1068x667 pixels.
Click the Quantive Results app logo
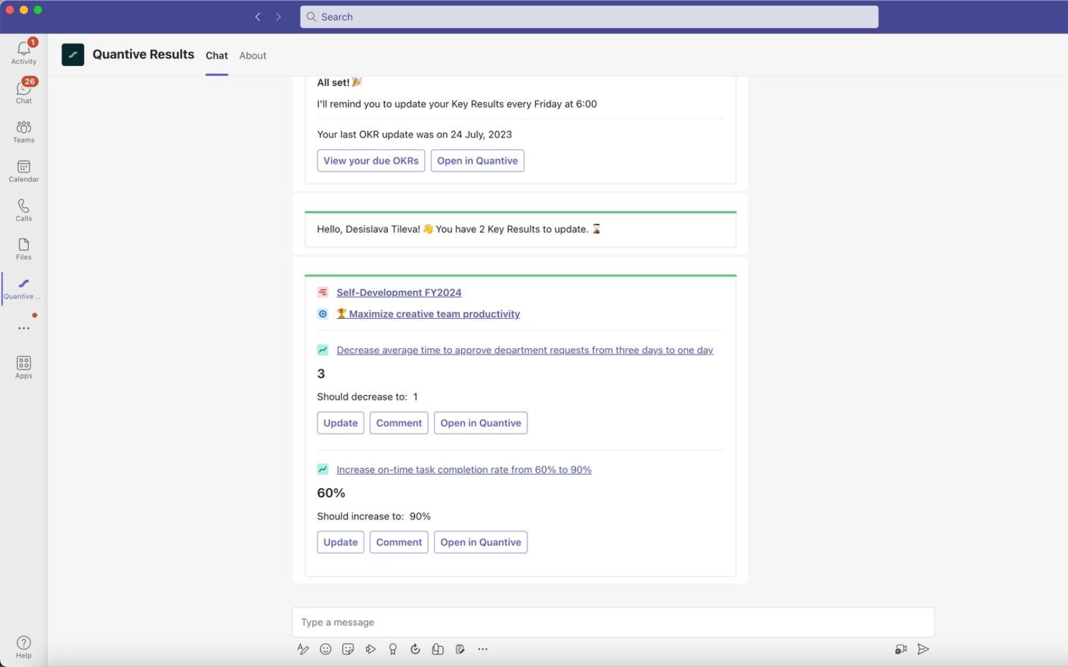pos(73,55)
